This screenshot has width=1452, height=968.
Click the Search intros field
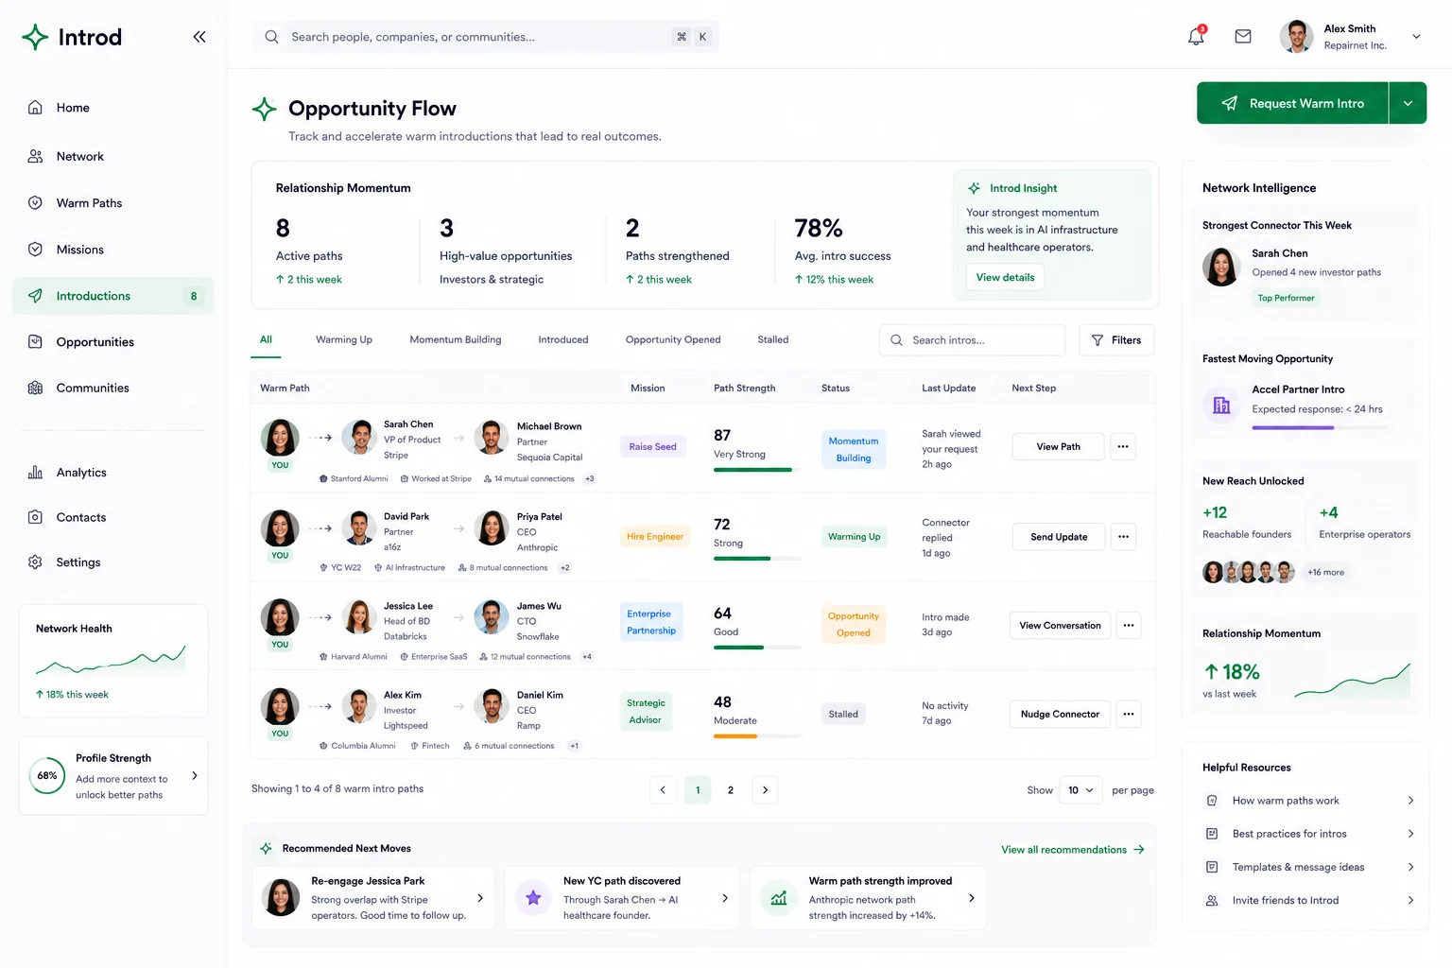click(x=973, y=340)
